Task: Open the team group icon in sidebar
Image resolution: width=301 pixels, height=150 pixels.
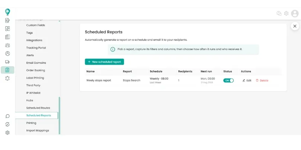Action: (x=7, y=45)
